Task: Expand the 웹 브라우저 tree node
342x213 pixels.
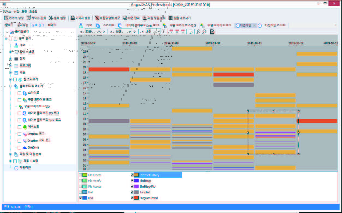Action: click(x=10, y=79)
